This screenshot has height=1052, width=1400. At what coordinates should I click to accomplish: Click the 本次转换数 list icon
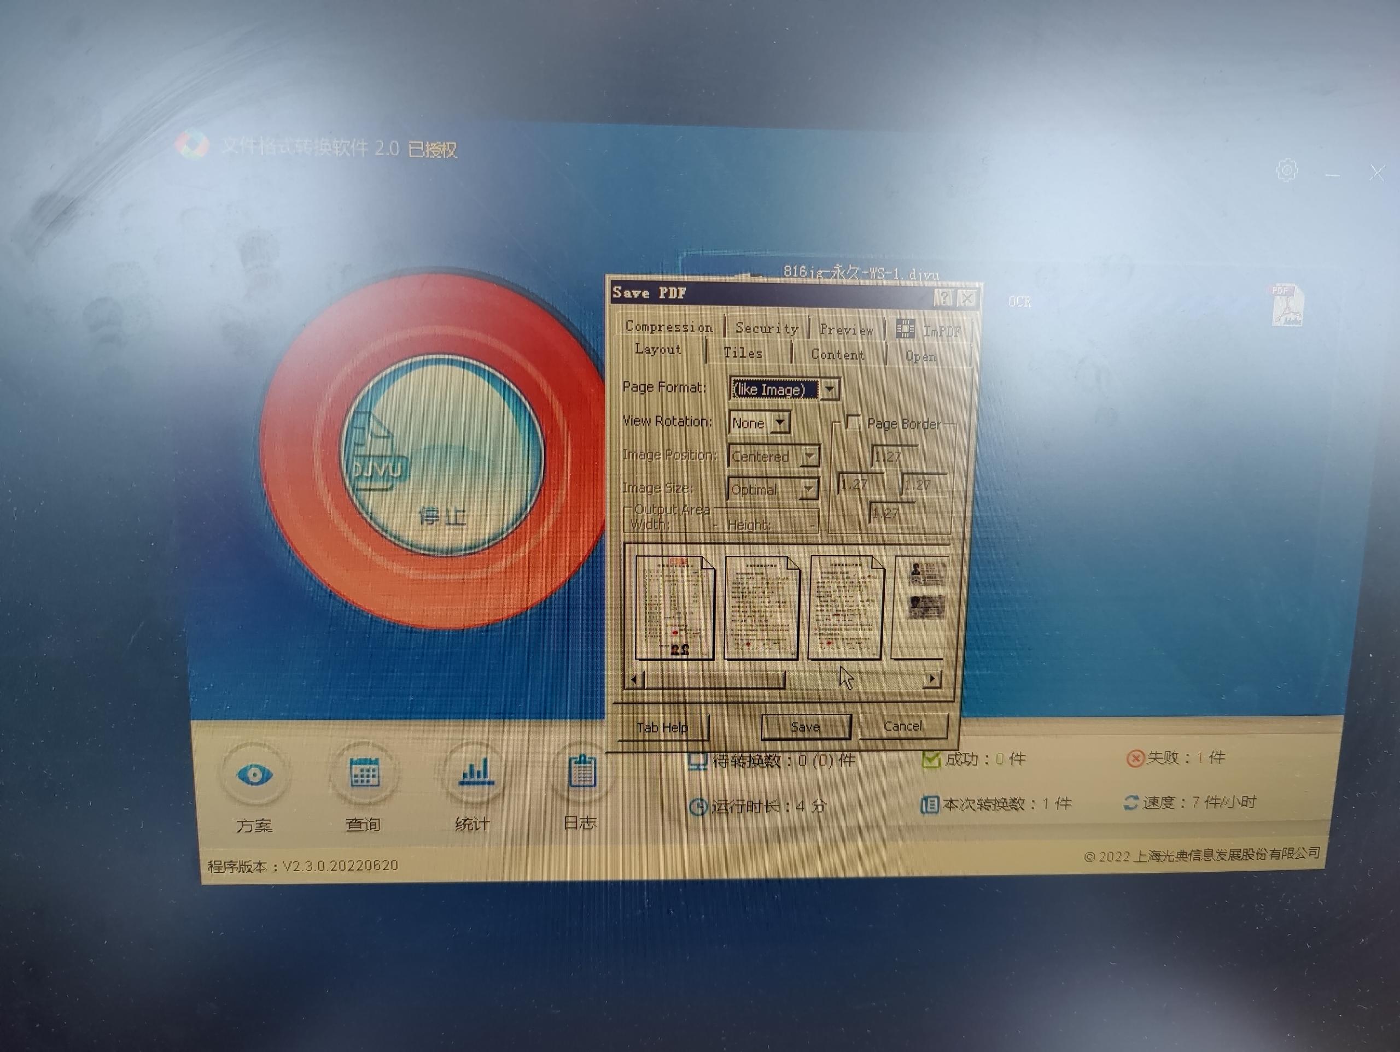click(929, 804)
